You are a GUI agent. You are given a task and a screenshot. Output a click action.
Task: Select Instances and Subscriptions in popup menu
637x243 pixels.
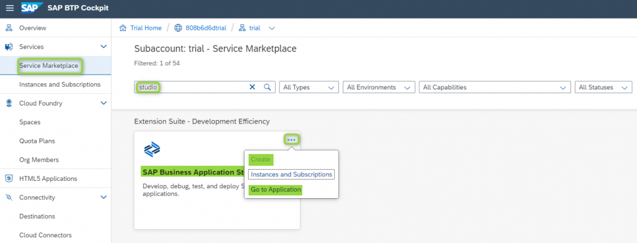pyautogui.click(x=291, y=175)
